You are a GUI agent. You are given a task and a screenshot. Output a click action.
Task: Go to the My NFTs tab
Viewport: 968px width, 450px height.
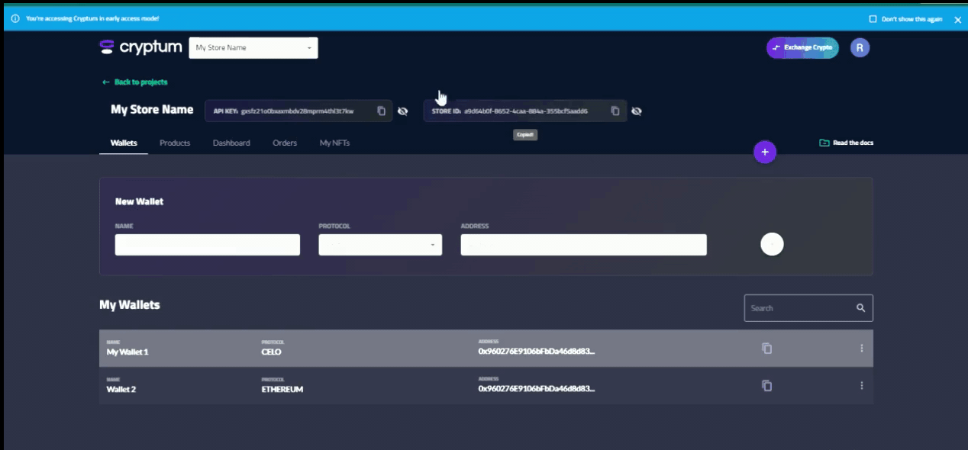(x=334, y=143)
